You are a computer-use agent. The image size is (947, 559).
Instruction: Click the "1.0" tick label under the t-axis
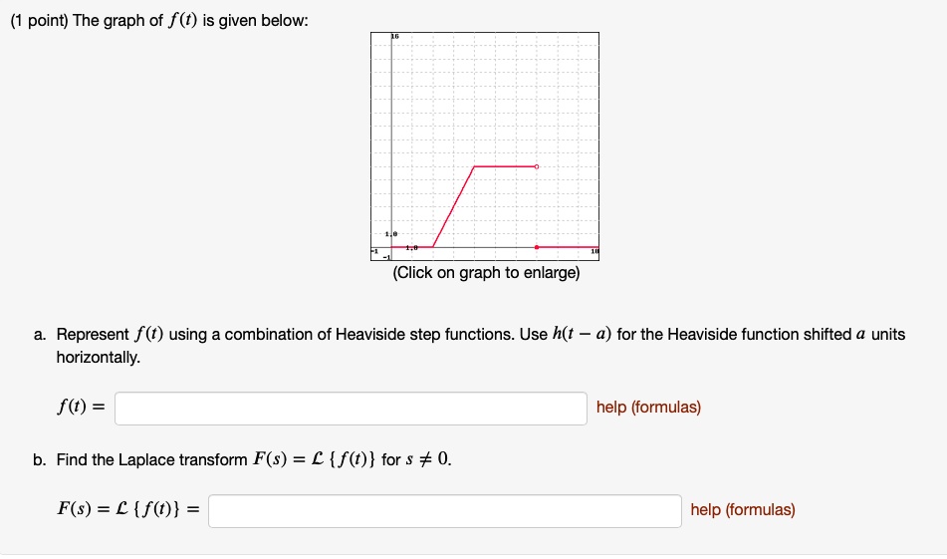coord(412,248)
